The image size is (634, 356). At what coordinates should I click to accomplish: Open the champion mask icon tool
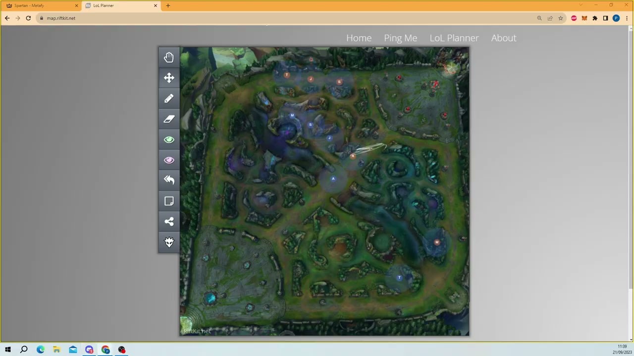169,242
